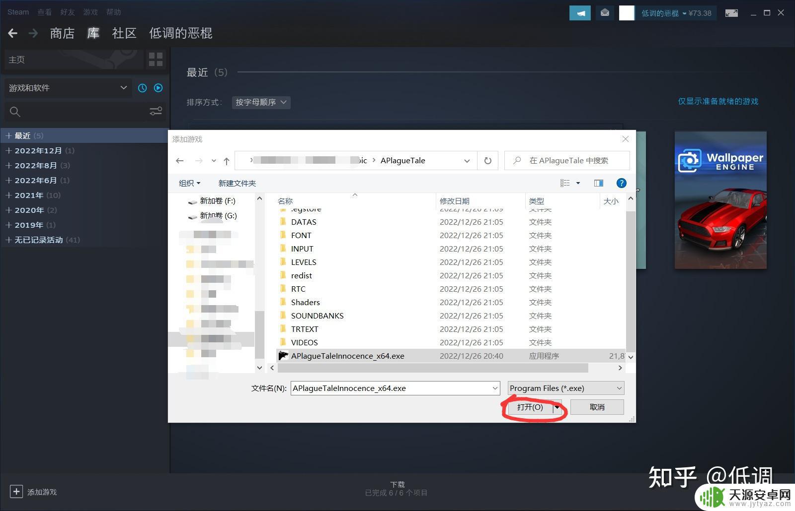
Task: Open the 下载 status at bottom
Action: pyautogui.click(x=397, y=488)
